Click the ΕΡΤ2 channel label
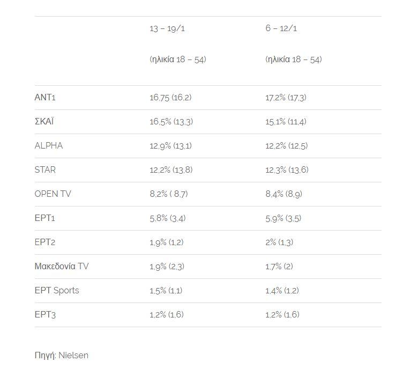 point(44,242)
